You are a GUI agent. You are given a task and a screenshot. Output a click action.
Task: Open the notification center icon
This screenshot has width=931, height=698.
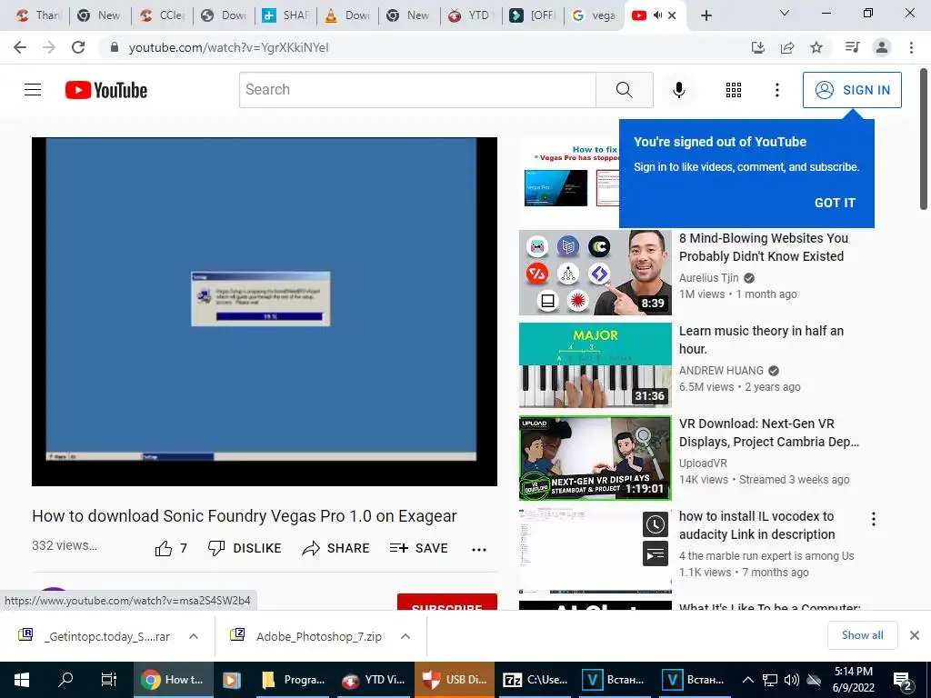903,681
